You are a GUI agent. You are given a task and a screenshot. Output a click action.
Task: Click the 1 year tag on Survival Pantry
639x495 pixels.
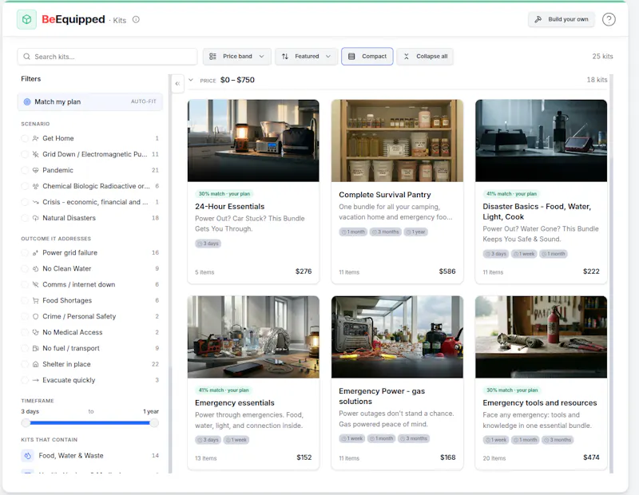tap(415, 232)
